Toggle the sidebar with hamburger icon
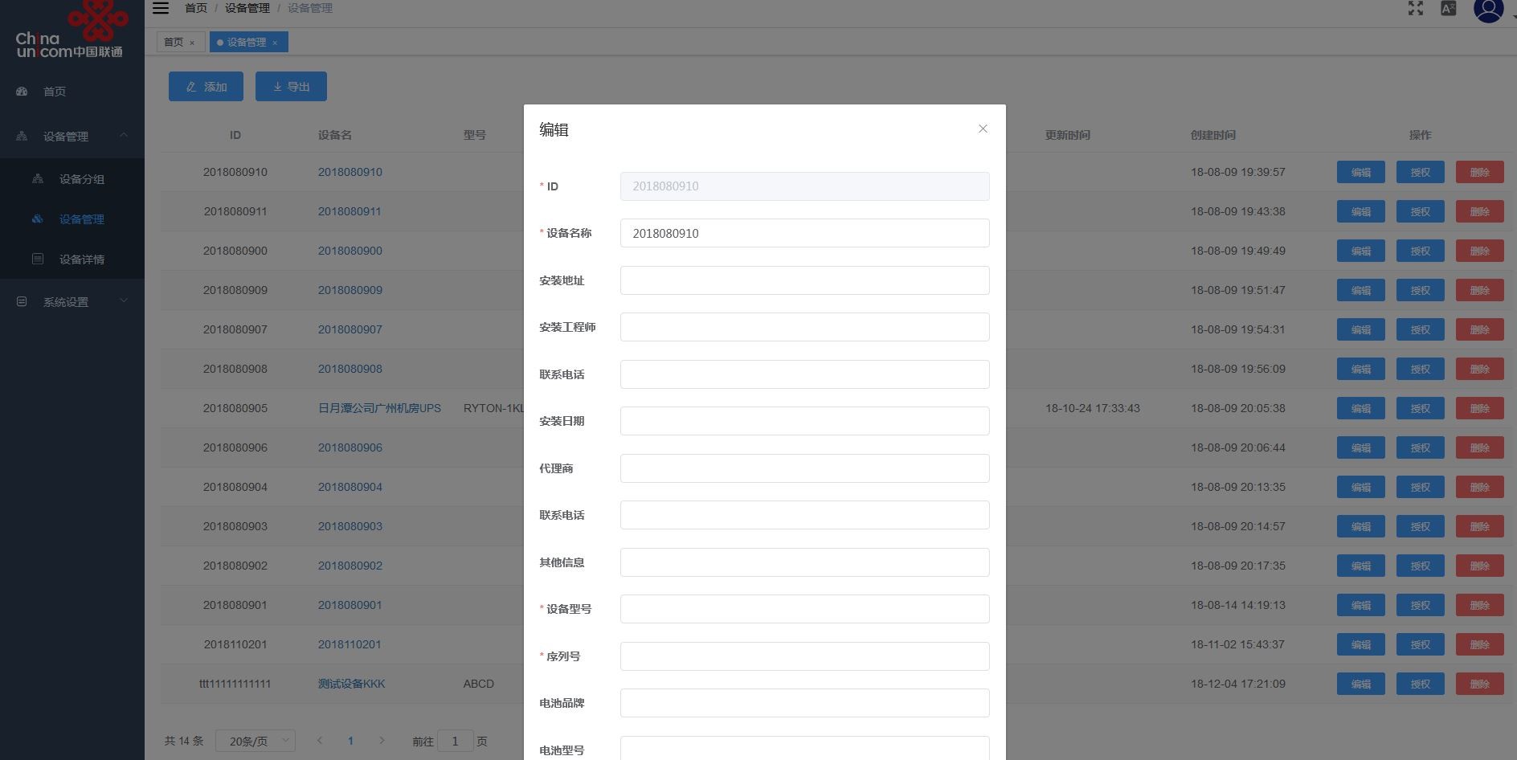Image resolution: width=1517 pixels, height=760 pixels. (x=161, y=8)
